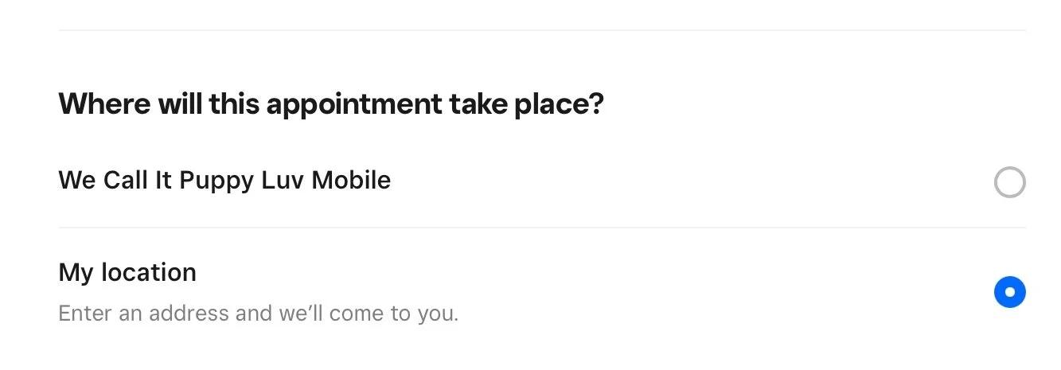
Task: Click the "Where will this appointment take place?" heading
Action: (331, 104)
